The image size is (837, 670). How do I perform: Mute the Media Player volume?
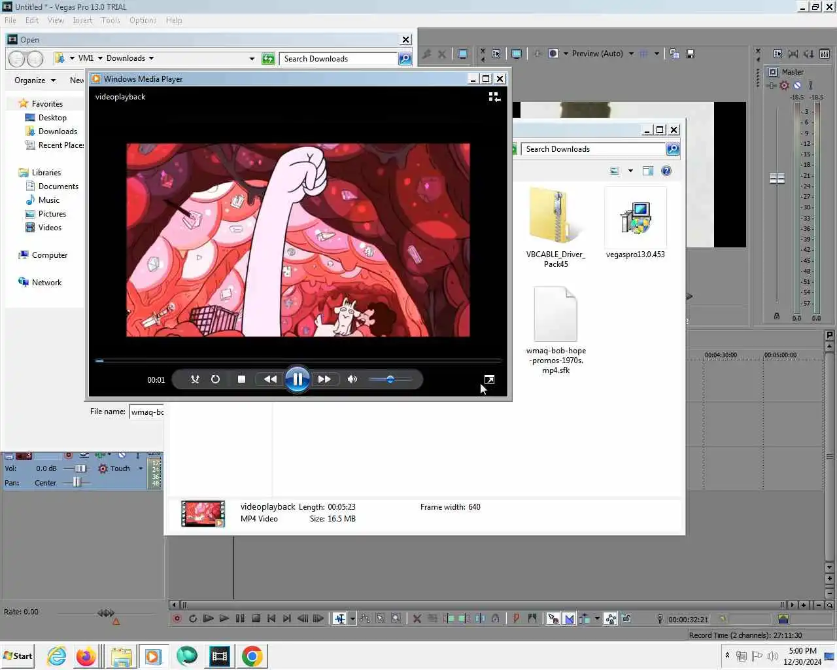352,379
